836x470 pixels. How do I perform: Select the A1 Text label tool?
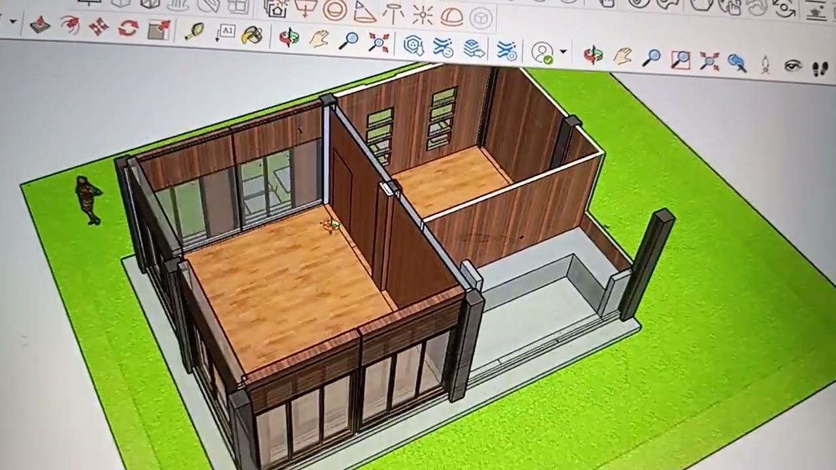click(x=225, y=33)
